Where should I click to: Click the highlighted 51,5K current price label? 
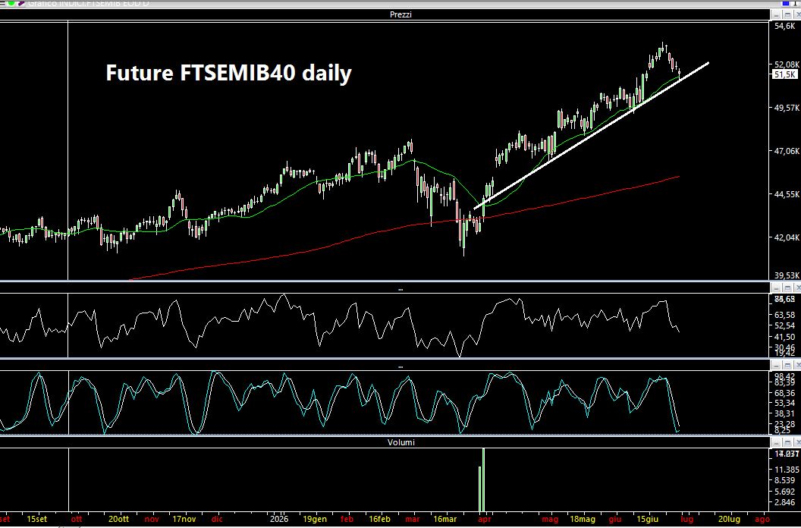pyautogui.click(x=785, y=74)
